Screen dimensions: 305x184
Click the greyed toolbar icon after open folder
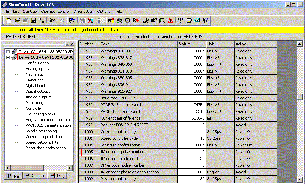point(25,20)
